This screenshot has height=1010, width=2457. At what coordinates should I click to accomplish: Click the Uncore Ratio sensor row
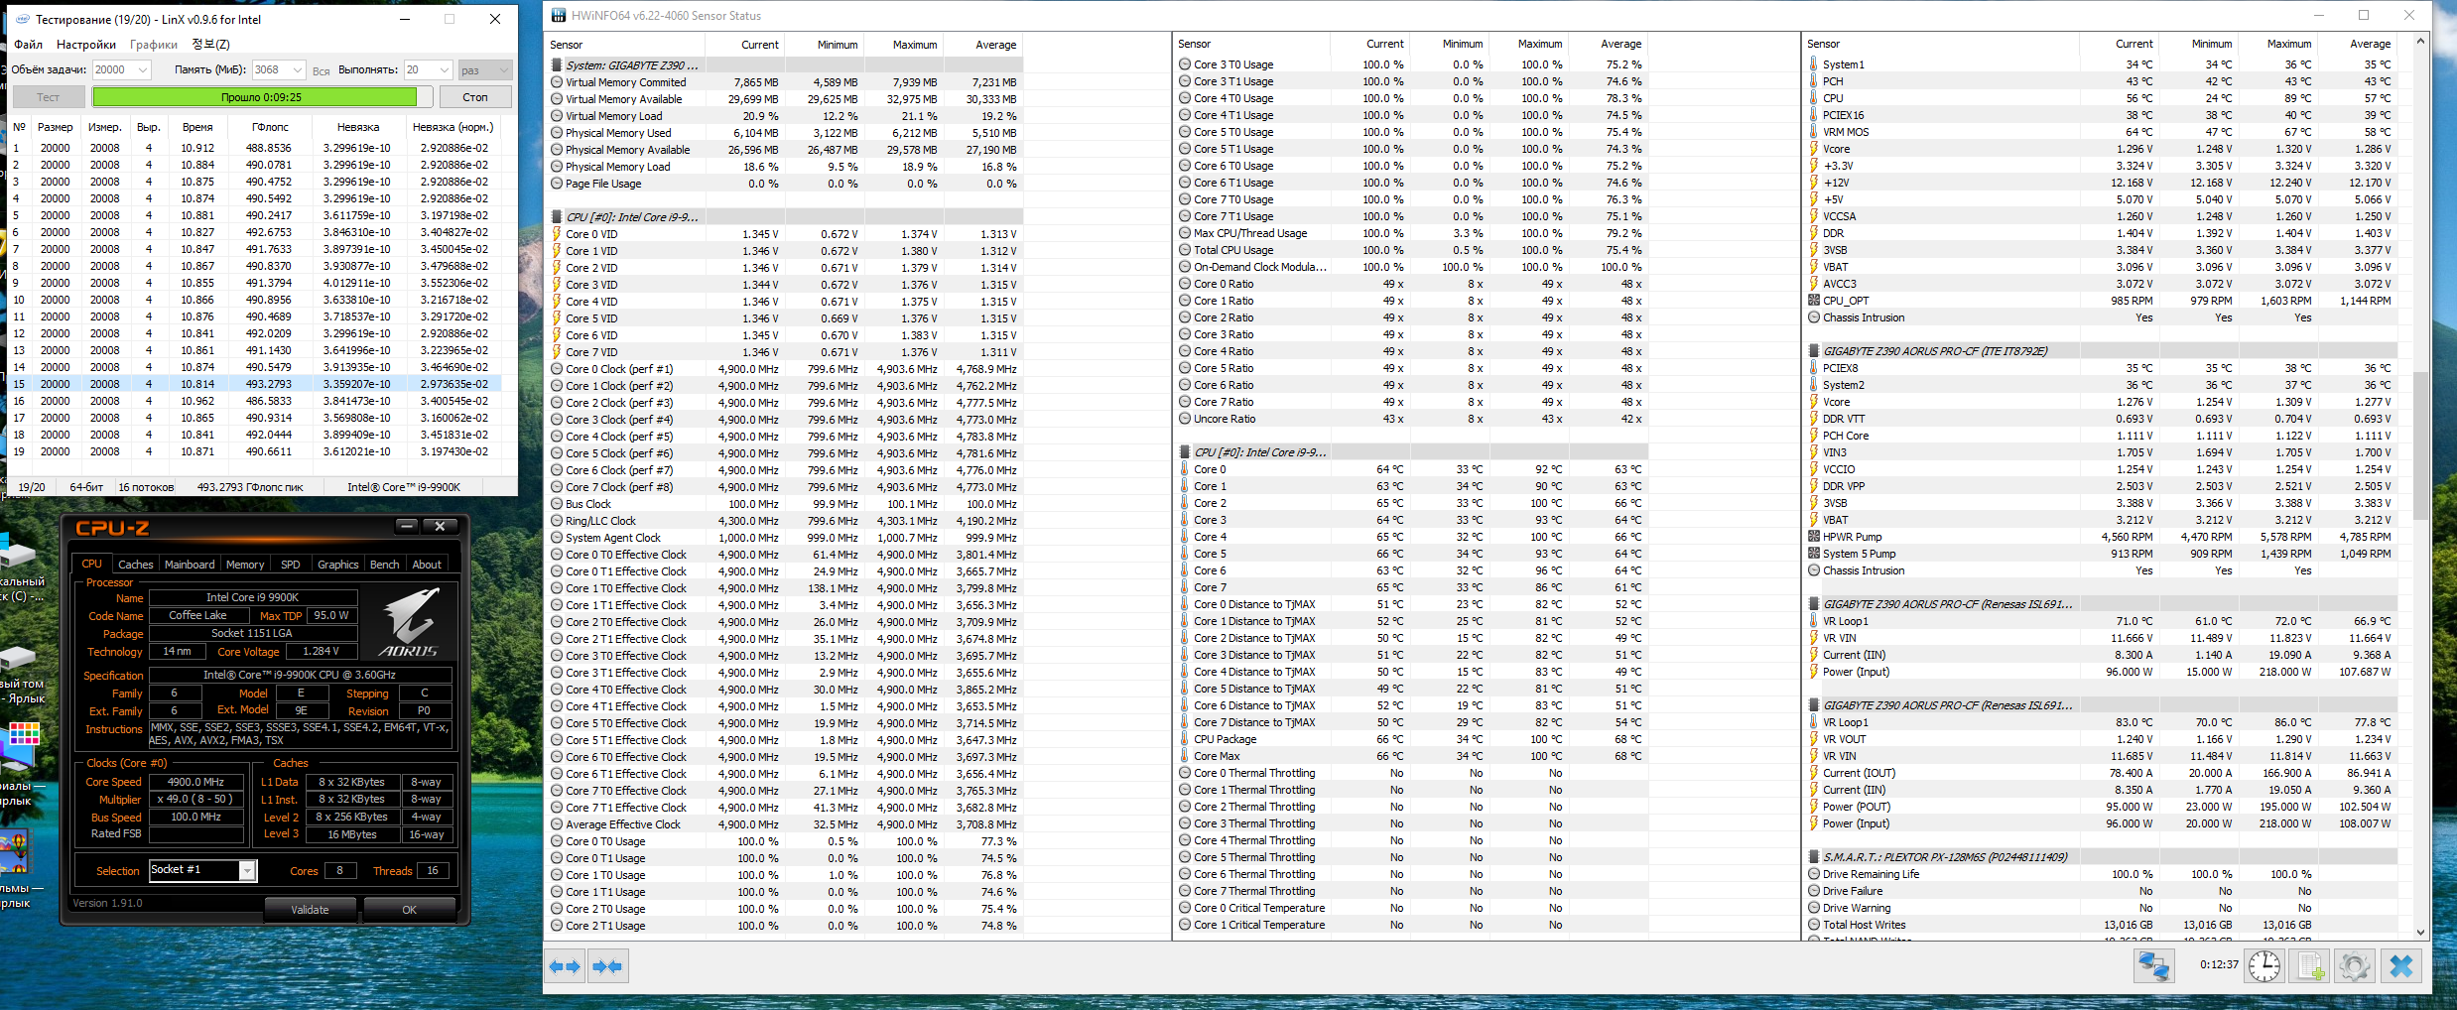tap(1409, 419)
